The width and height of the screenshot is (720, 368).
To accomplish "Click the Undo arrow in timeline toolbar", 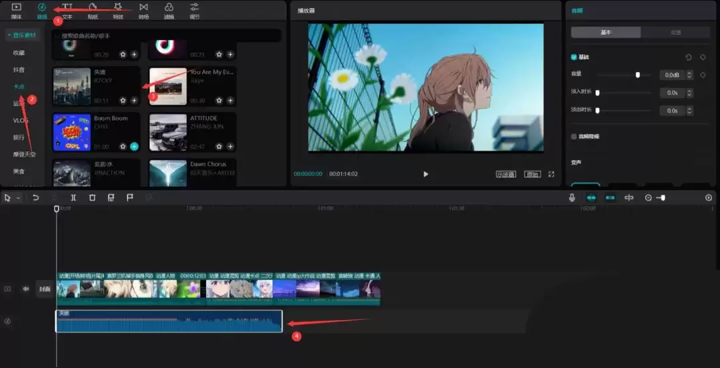I will pyautogui.click(x=35, y=198).
